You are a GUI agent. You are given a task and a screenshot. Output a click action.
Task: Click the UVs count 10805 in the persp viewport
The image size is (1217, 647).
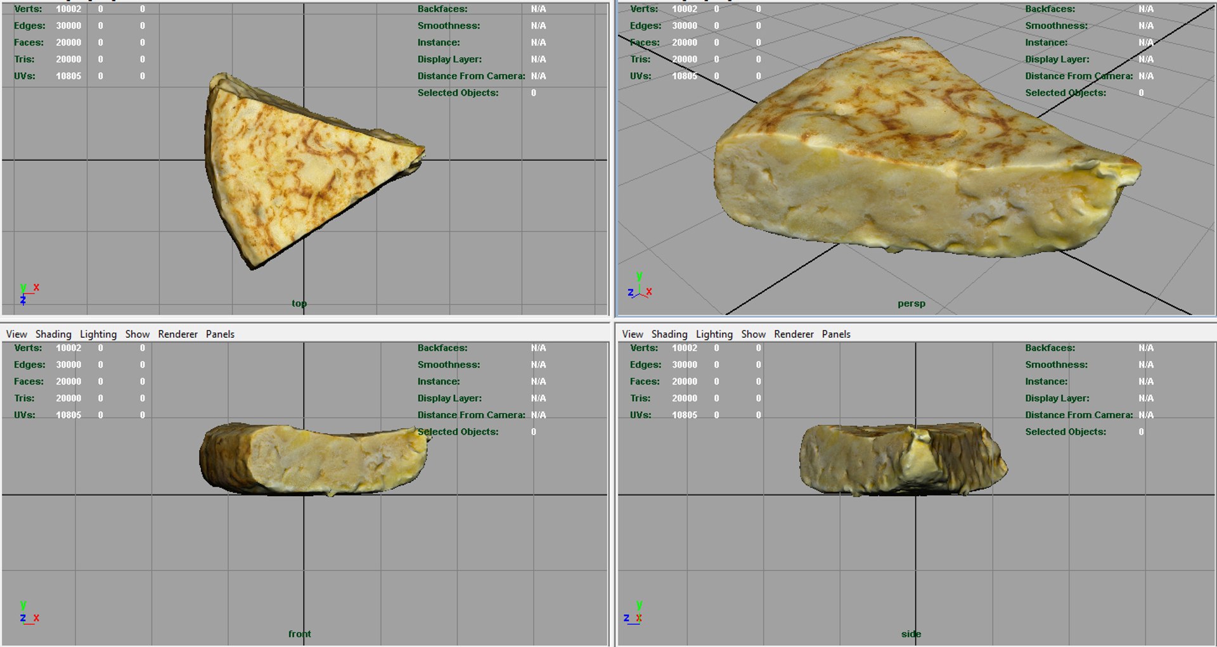point(685,76)
